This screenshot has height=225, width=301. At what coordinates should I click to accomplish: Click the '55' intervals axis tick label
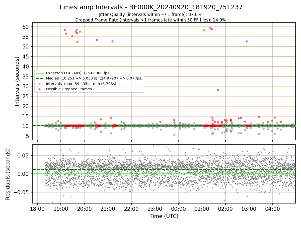(x=26, y=37)
